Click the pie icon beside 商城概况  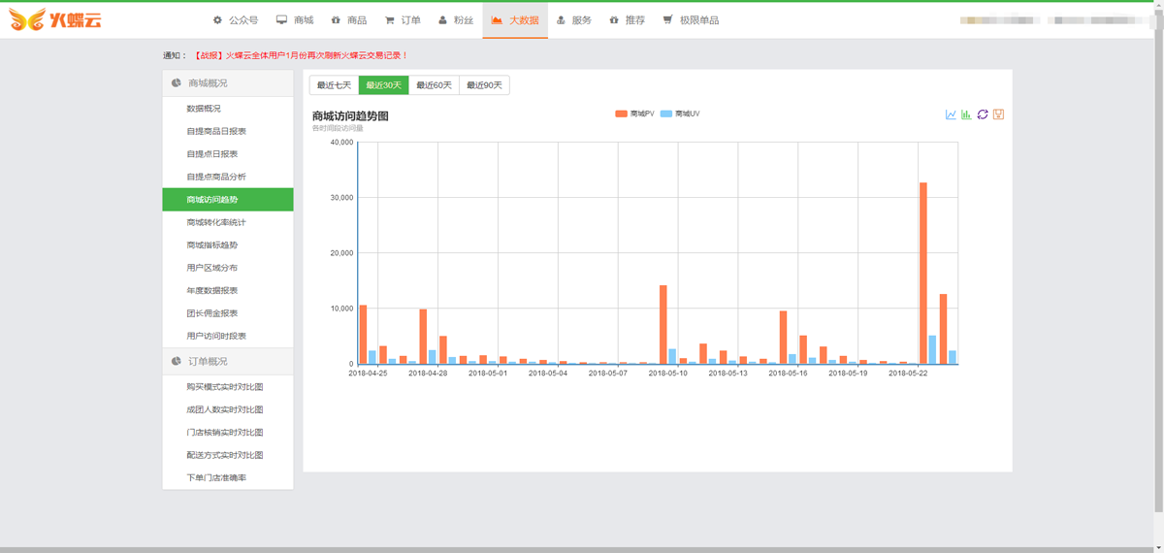point(177,83)
